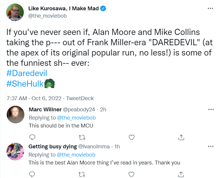This screenshot has height=178, width=219.
Task: Like the Getting busy dying reply
Action: click(x=131, y=174)
